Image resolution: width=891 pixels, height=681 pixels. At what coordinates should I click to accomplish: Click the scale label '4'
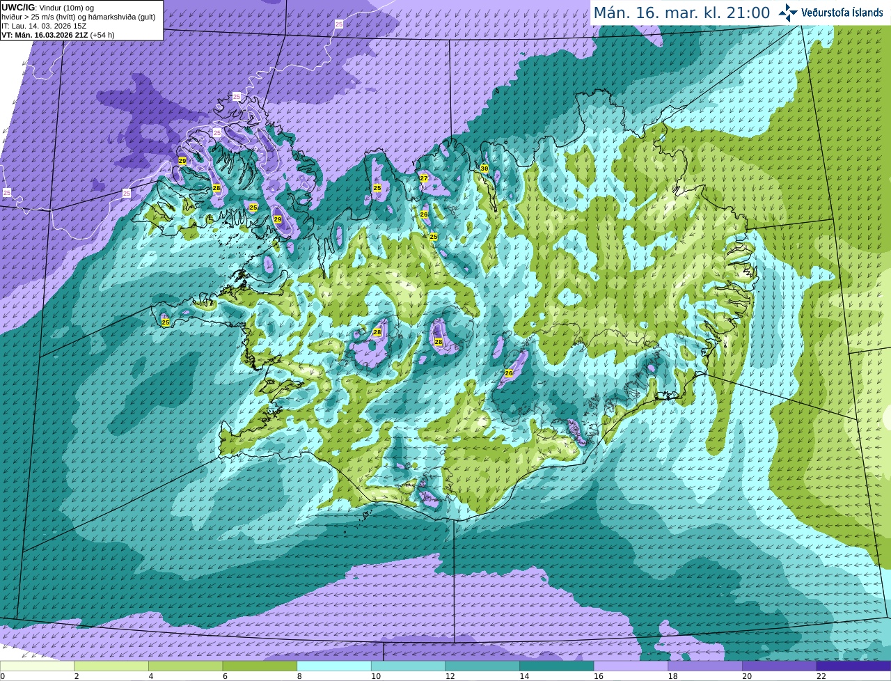[151, 676]
